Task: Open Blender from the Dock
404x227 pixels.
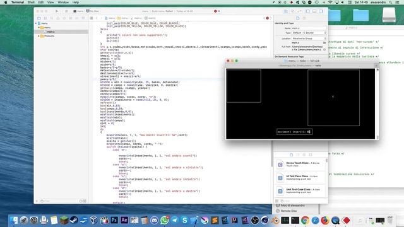Action: pyautogui.click(x=275, y=220)
